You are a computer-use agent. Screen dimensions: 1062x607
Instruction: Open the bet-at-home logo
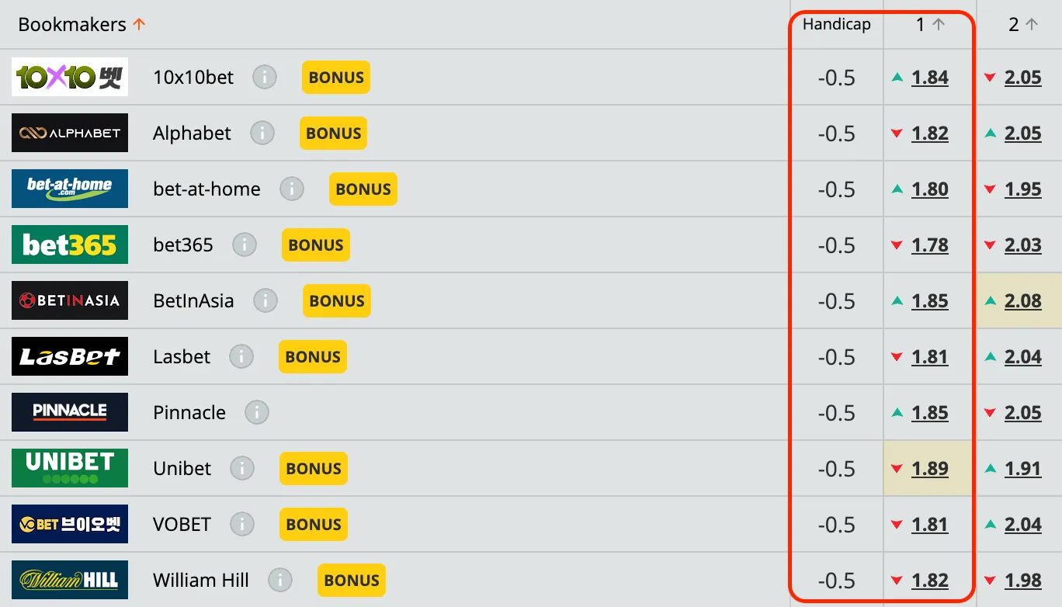pyautogui.click(x=70, y=189)
